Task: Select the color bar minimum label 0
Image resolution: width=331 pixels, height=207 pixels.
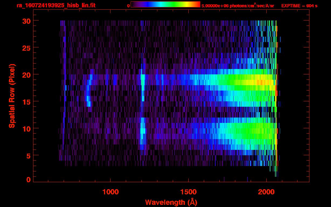Action: click(x=128, y=6)
